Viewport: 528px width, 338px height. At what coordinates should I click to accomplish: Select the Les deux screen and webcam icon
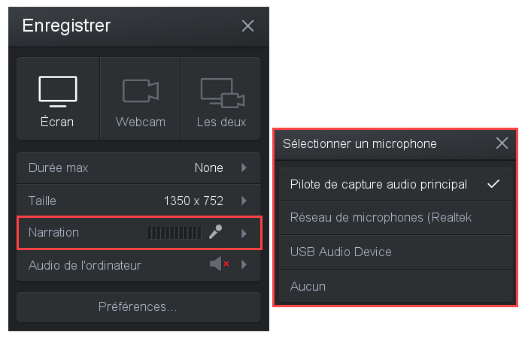(x=222, y=93)
